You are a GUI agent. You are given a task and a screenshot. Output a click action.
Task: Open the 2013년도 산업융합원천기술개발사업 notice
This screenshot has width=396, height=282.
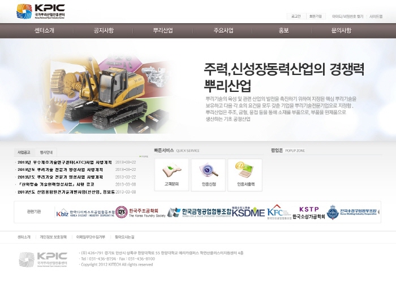pos(66,192)
